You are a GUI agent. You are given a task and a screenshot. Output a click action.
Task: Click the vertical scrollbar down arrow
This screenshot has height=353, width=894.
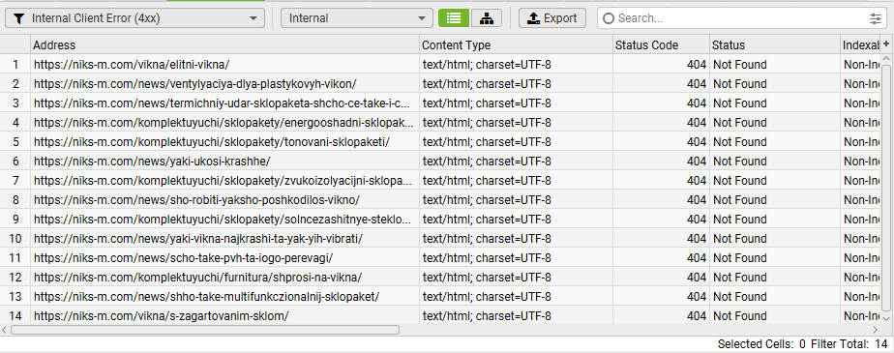tap(886, 319)
